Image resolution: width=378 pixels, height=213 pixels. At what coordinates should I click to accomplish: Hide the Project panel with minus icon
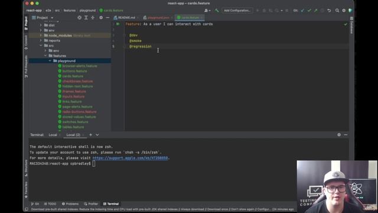(x=107, y=18)
